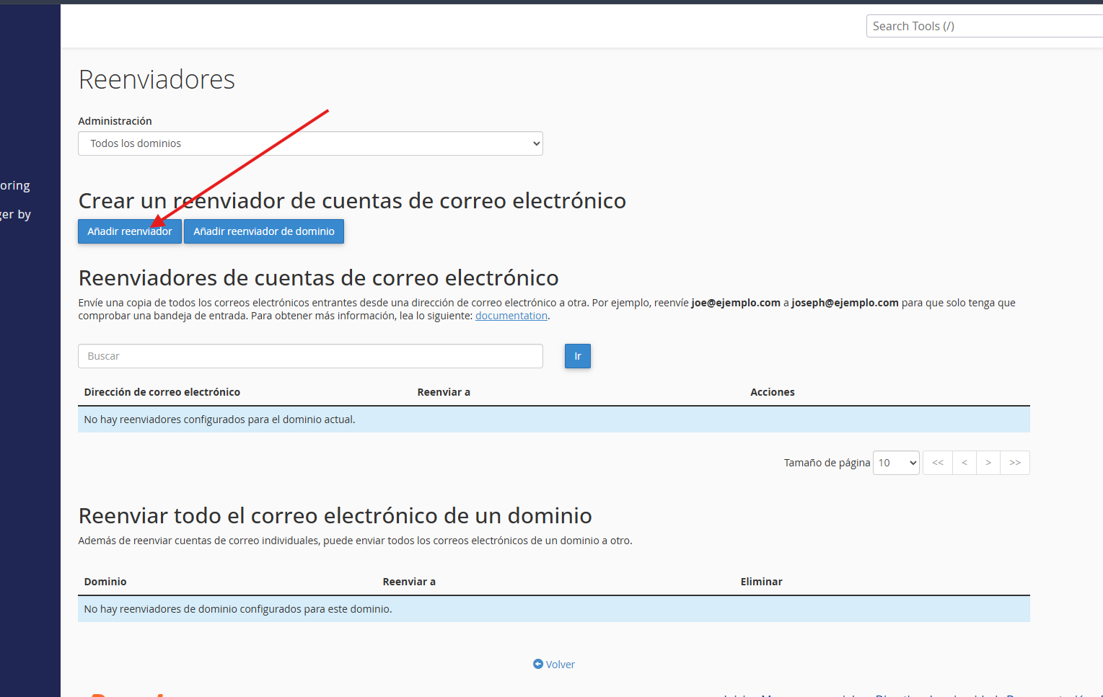
Task: Select Reenviar a header in email forwarders table
Action: coord(444,392)
